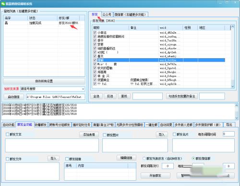Click 导入 next to 群发文件
This screenshot has width=240, height=186.
tap(53, 159)
